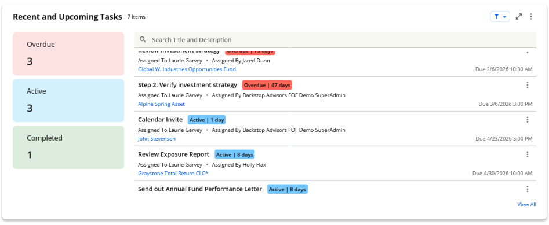
Task: Open the Global W. Industries Opportunities Fund link
Action: (187, 69)
